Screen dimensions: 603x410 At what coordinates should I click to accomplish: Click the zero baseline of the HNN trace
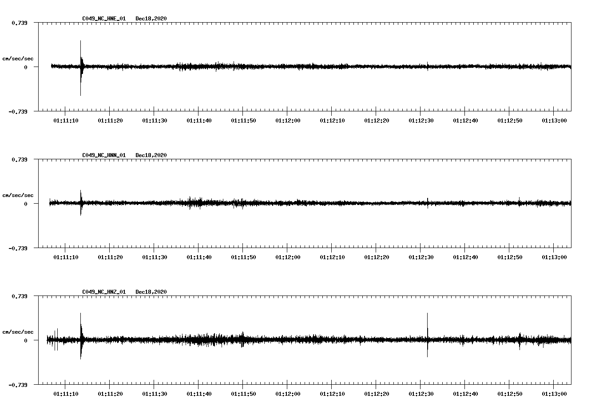click(311, 204)
